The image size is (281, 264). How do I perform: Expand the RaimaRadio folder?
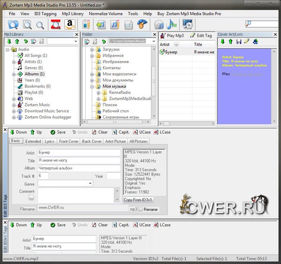[x=98, y=93]
